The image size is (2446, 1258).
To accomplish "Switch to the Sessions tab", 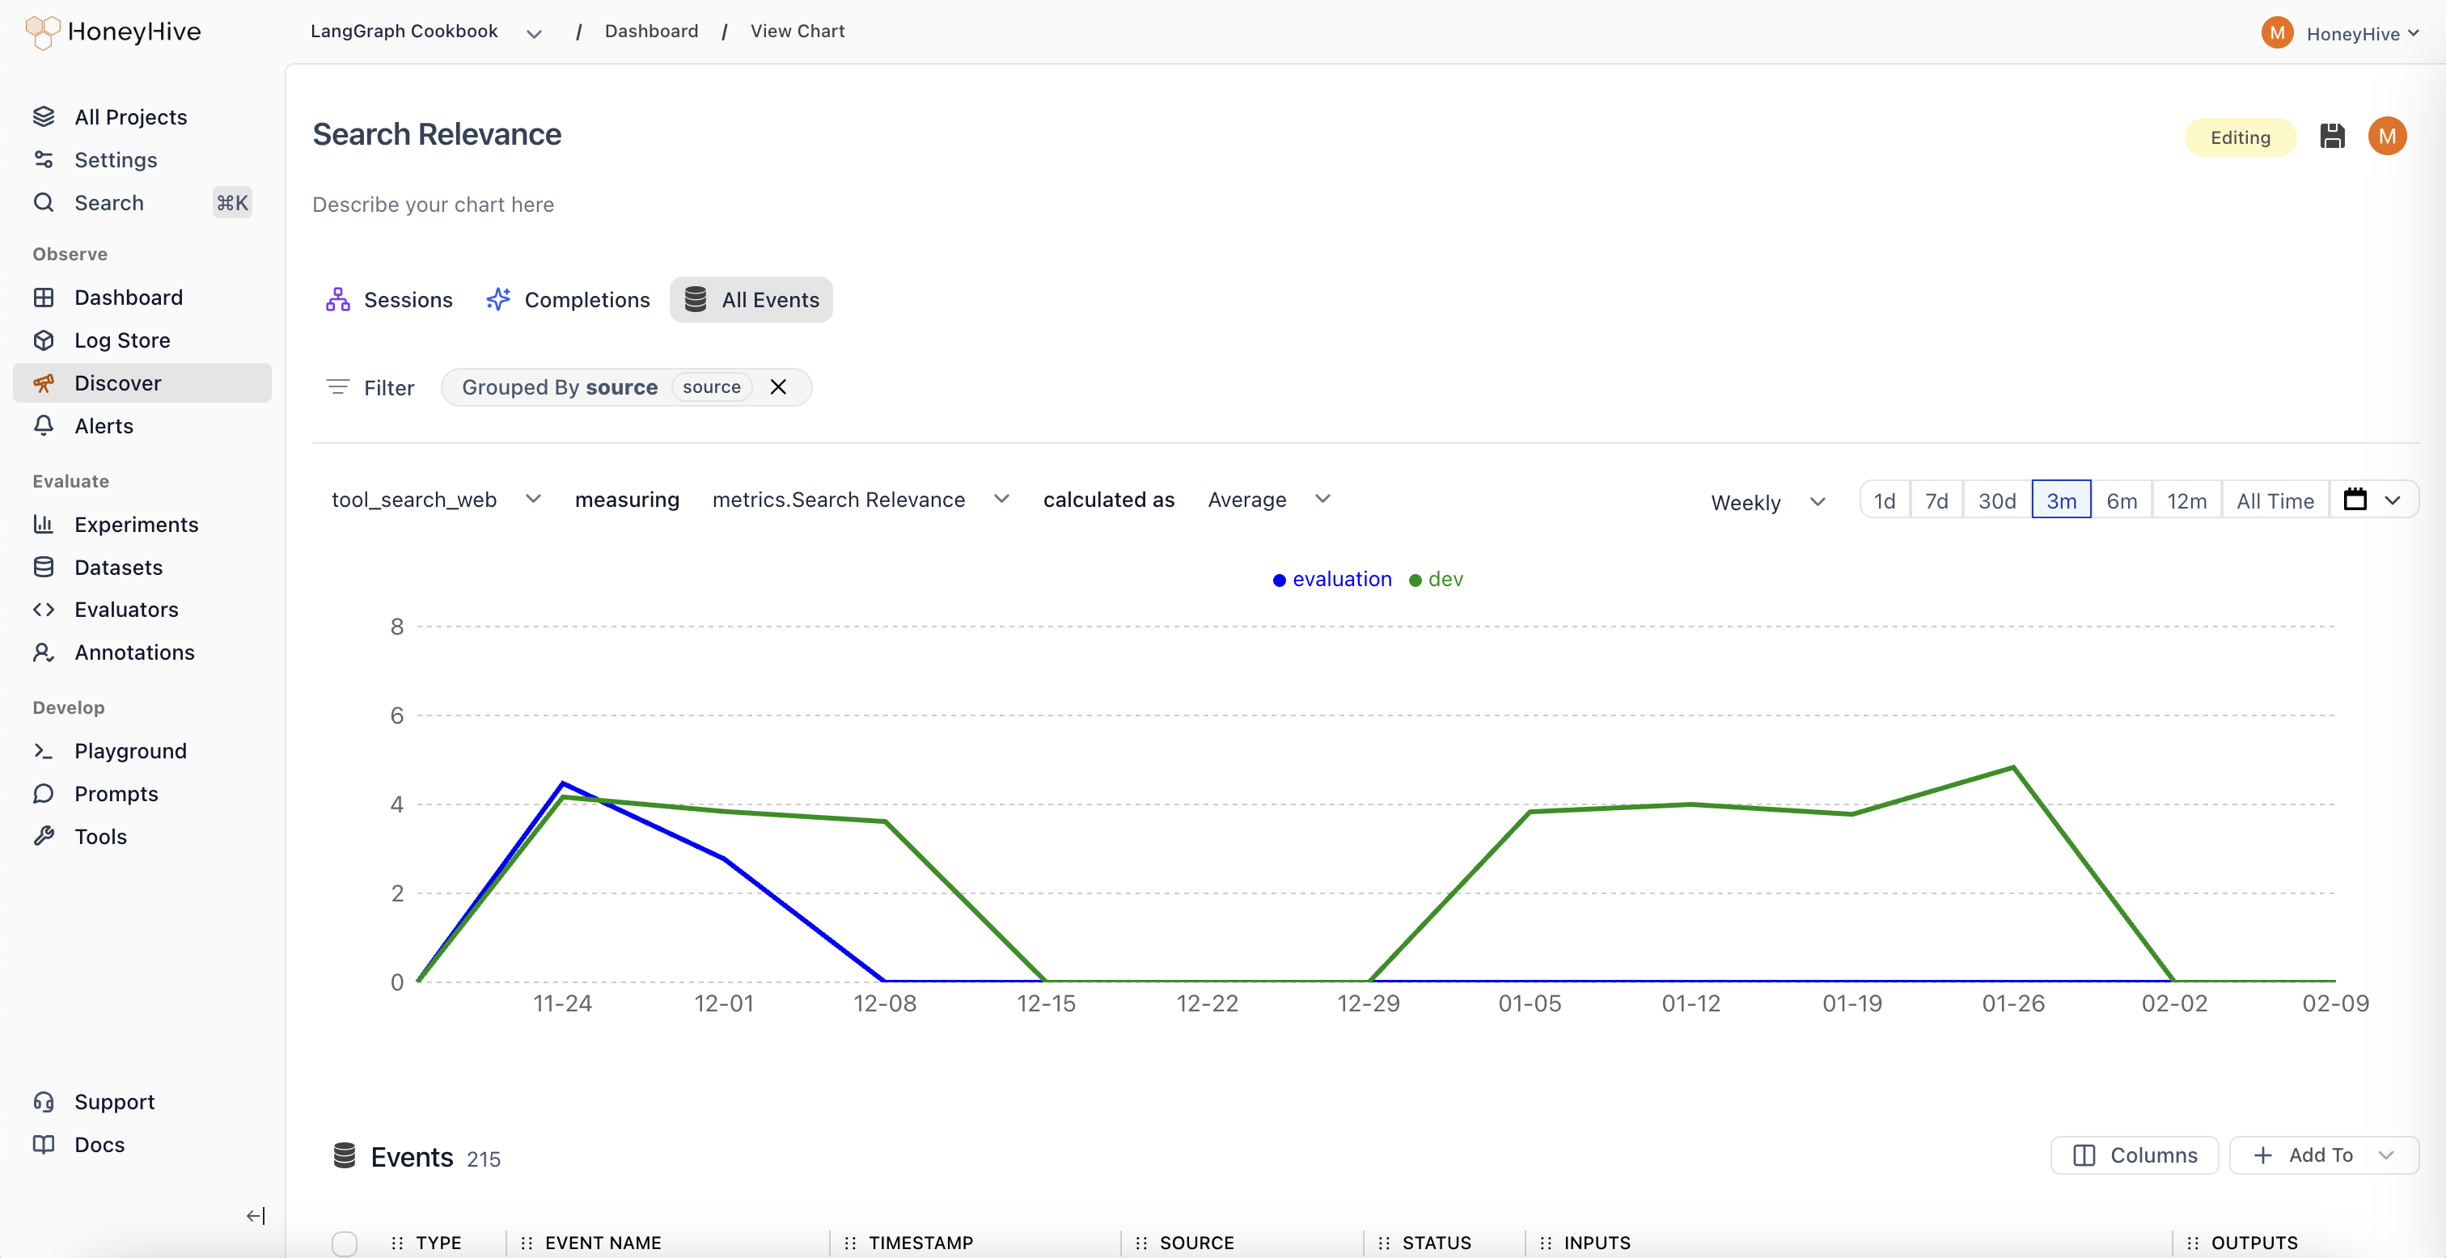I will pyautogui.click(x=388, y=299).
